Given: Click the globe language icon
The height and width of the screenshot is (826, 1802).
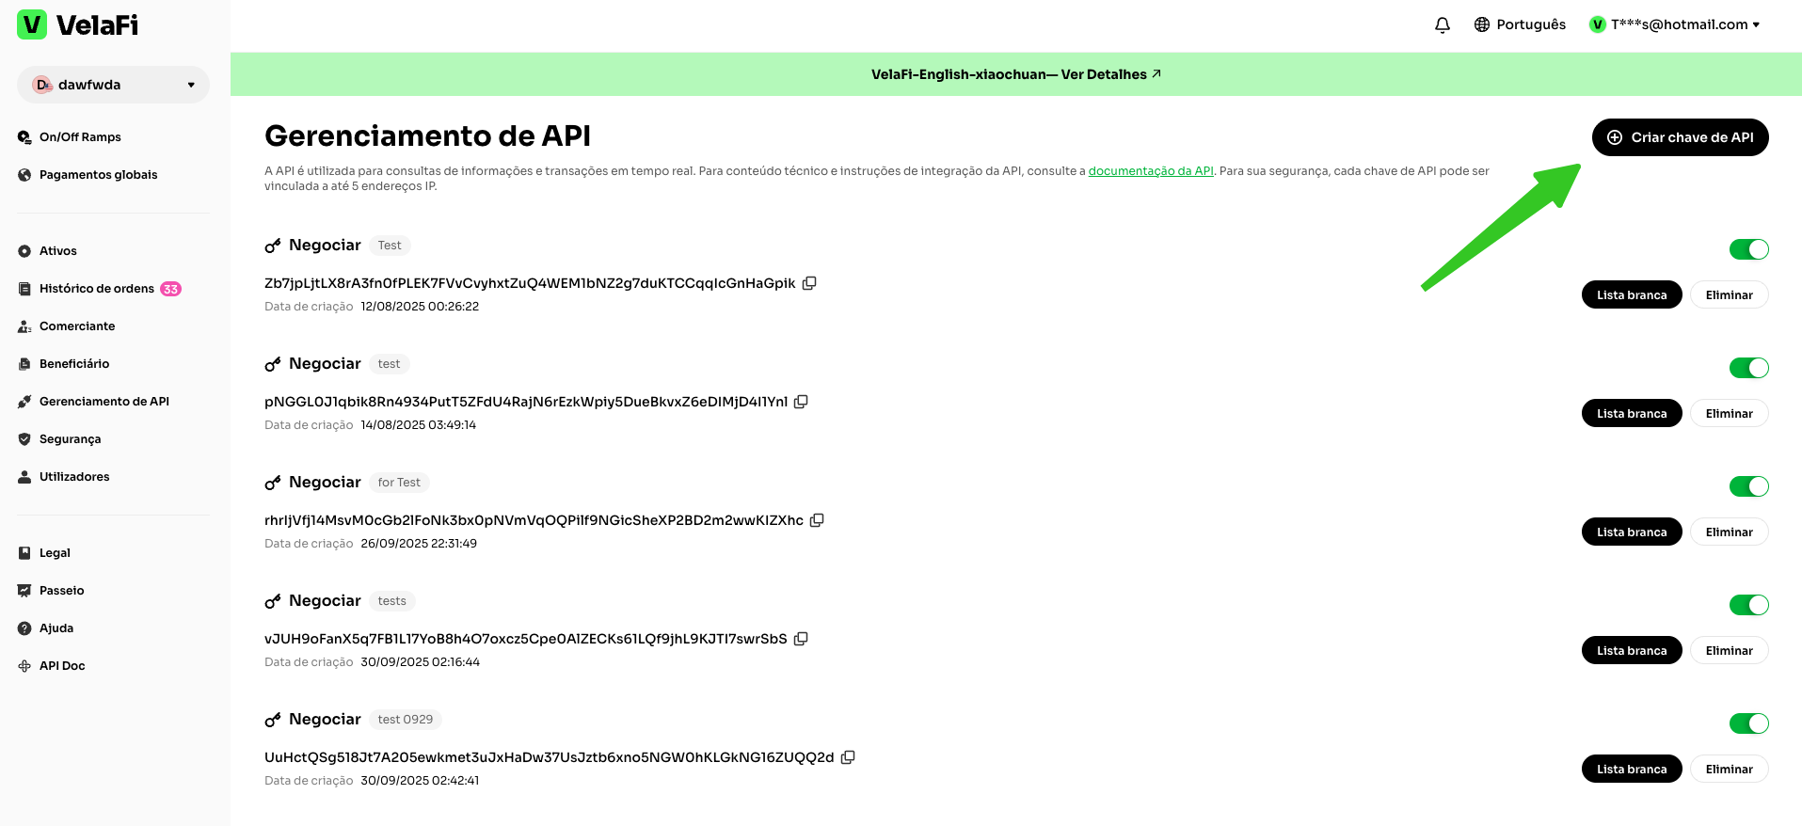Looking at the screenshot, I should point(1482,24).
